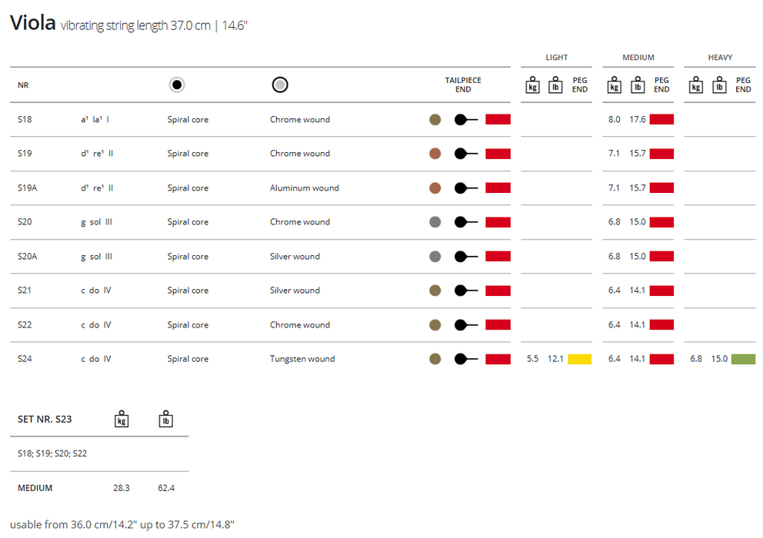Screen dimensions: 763x538
Task: Click the "TAILPIECE END" column header
Action: coord(463,85)
